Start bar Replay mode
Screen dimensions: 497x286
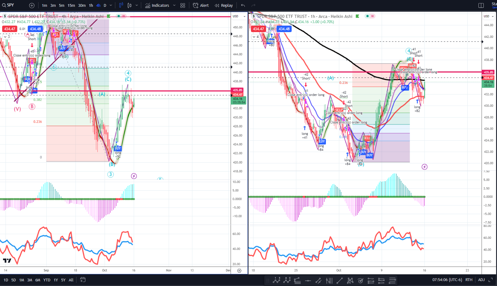(224, 5)
